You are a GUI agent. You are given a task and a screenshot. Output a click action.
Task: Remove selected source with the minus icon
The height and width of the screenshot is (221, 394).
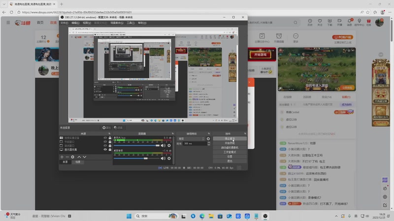(x=67, y=157)
